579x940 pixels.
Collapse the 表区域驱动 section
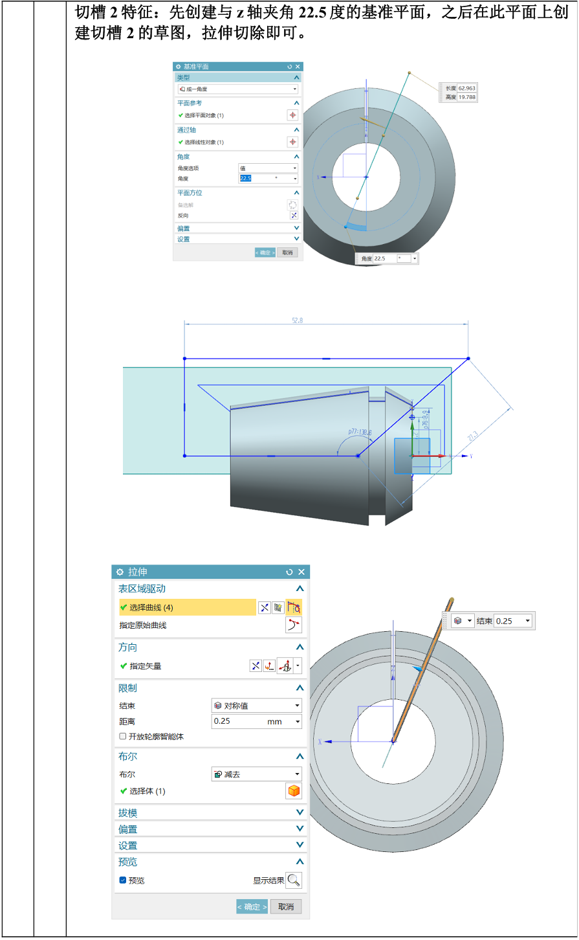coord(300,588)
